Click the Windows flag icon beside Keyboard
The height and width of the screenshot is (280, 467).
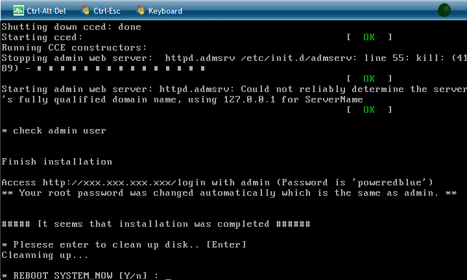click(141, 11)
